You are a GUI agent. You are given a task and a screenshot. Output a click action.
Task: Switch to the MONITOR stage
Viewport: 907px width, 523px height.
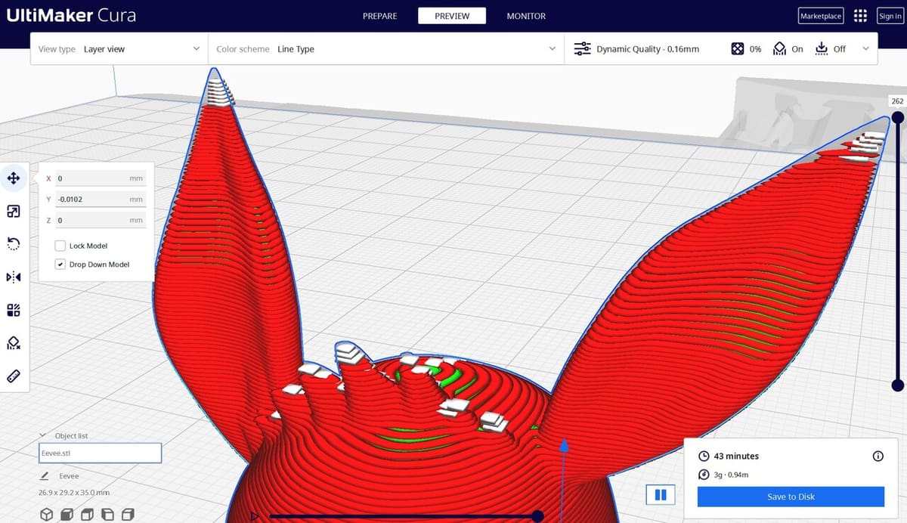coord(526,16)
